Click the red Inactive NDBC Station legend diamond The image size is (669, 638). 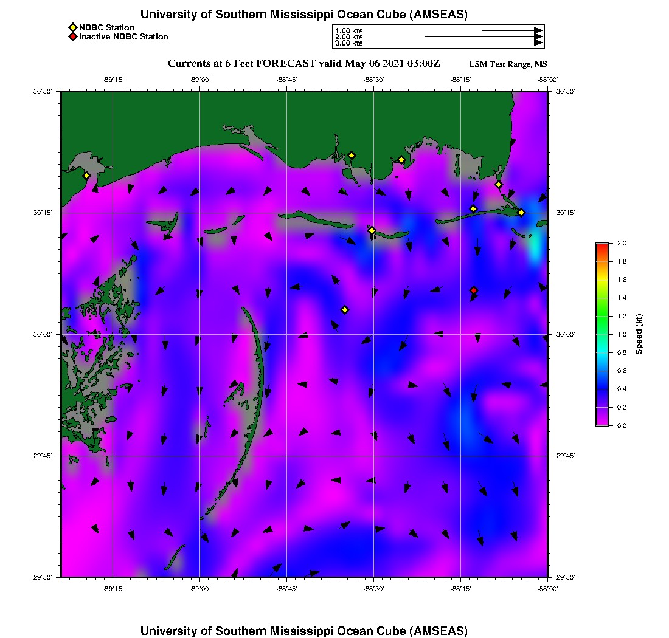72,36
